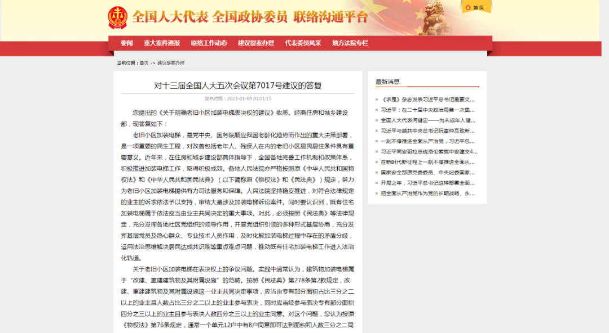The height and width of the screenshot is (333, 609).
Task: Click the court emblem logo in header
Action: (x=118, y=17)
